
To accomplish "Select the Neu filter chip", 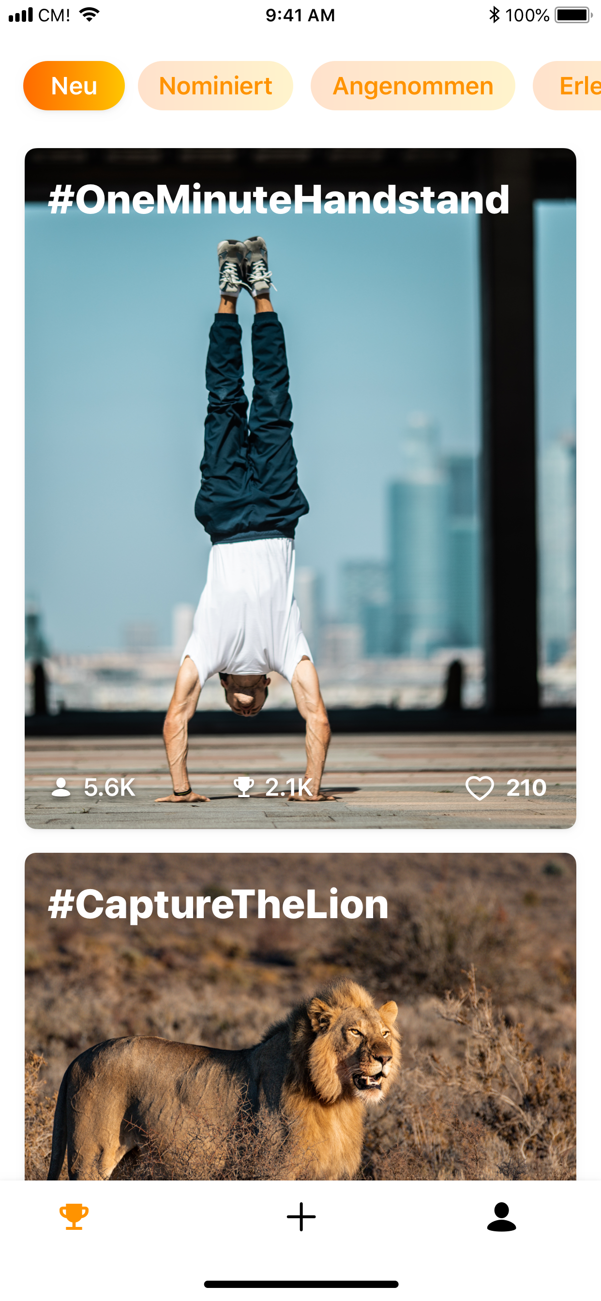I will (74, 86).
